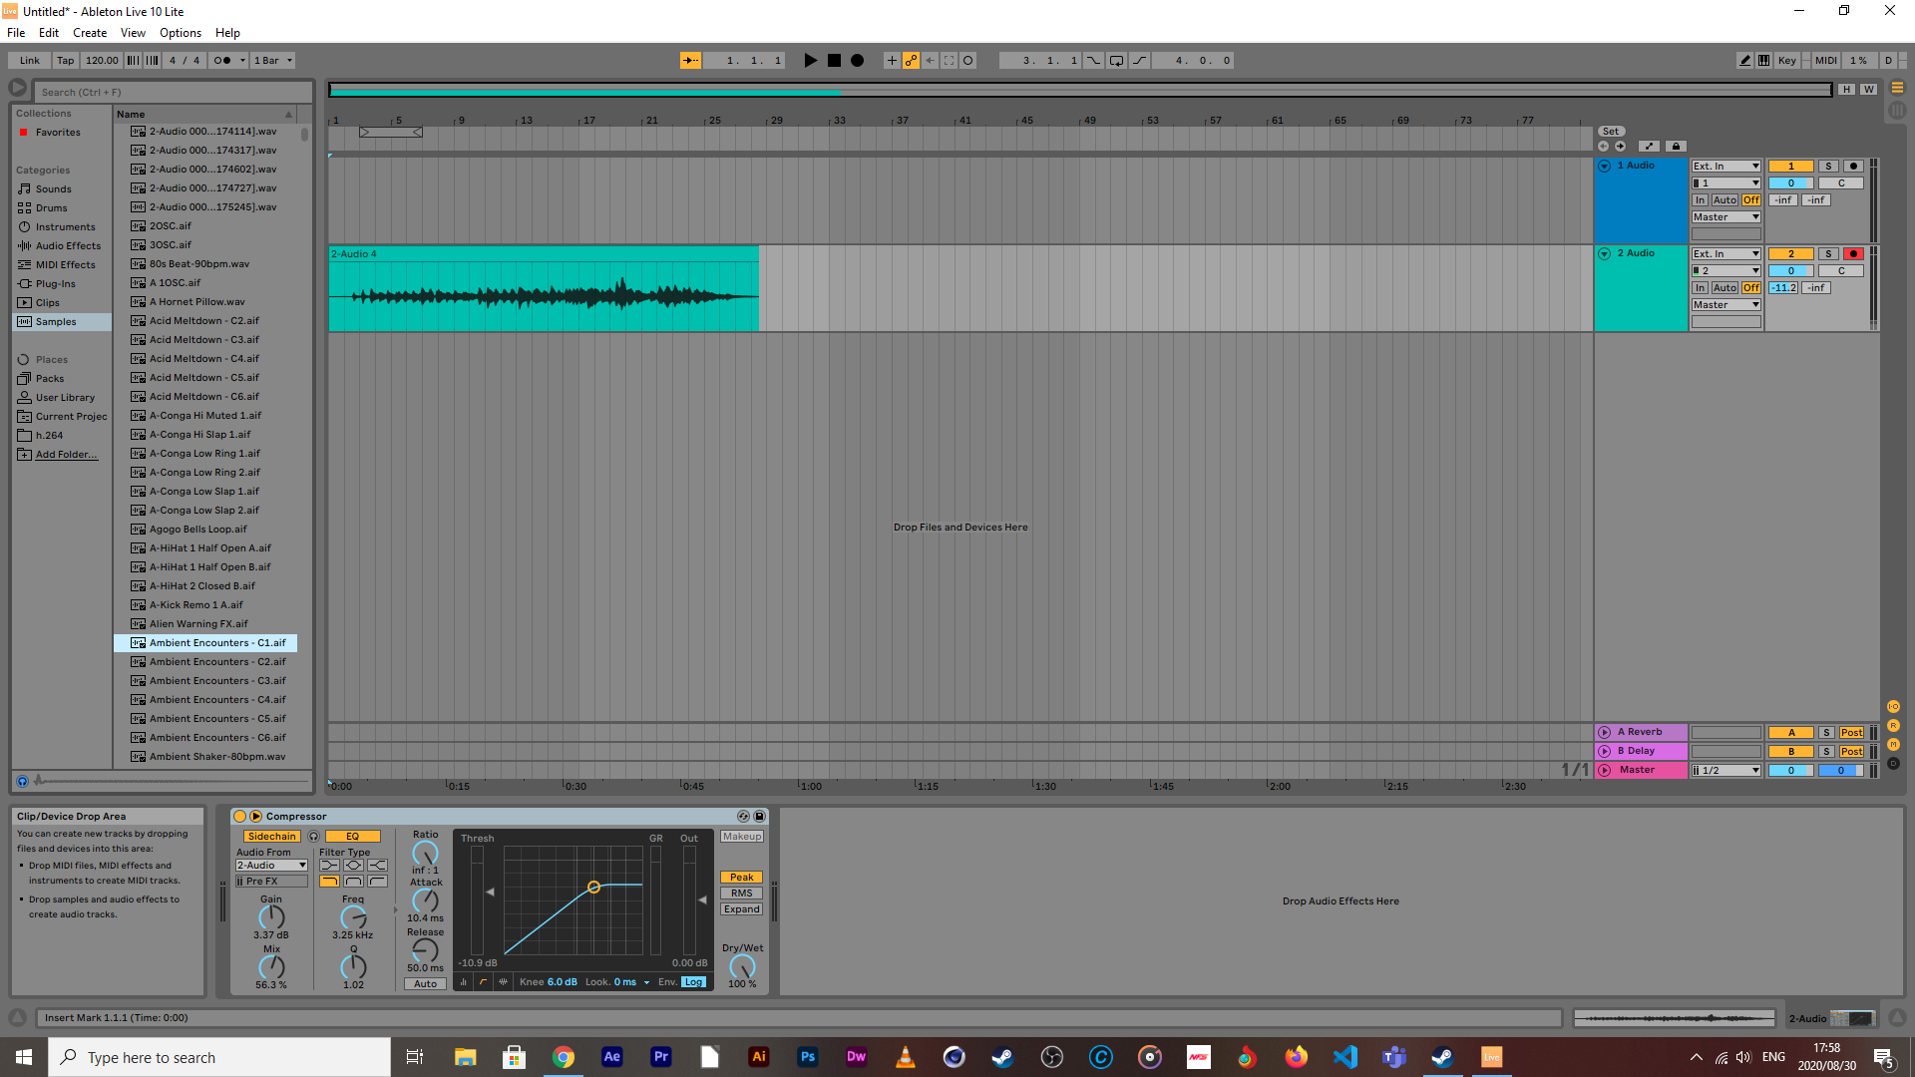Open the Ext. In dropdown on 1 Audio
The image size is (1915, 1077).
[1725, 167]
